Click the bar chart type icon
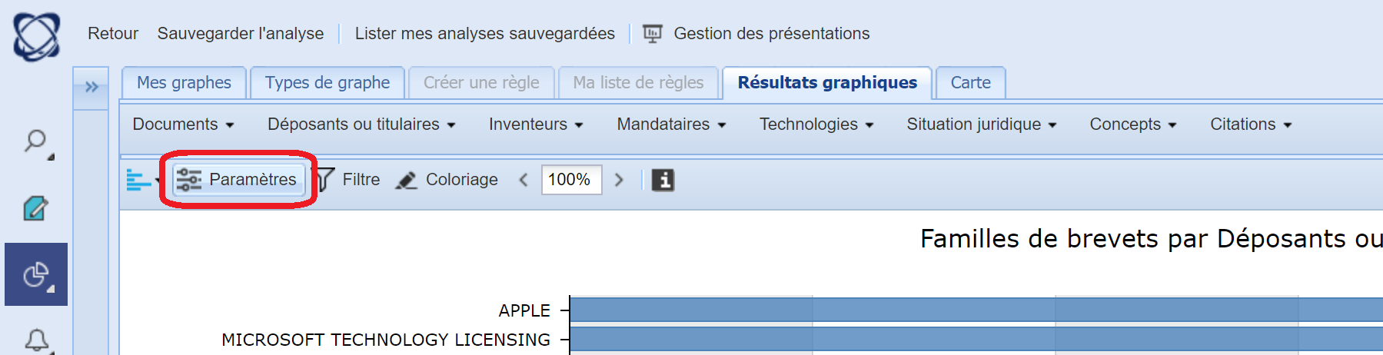The width and height of the screenshot is (1383, 355). [x=138, y=180]
